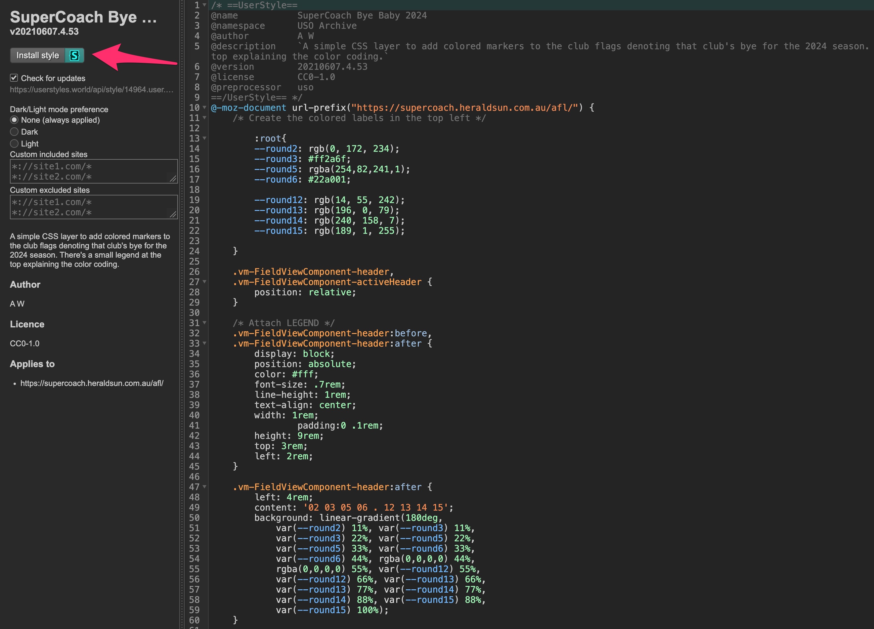Collapse the activeHeader rule at line 27

pos(205,282)
